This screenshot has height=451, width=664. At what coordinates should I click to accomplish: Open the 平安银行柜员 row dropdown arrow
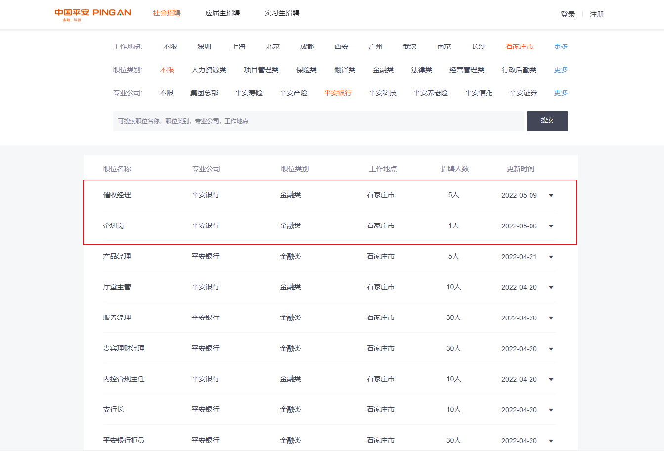pyautogui.click(x=551, y=441)
